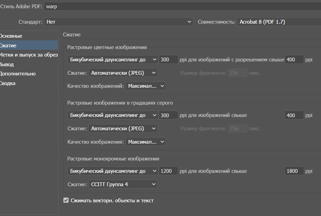Click grayscale 400 ppi threshold field
The width and height of the screenshot is (321, 216).
(x=294, y=115)
